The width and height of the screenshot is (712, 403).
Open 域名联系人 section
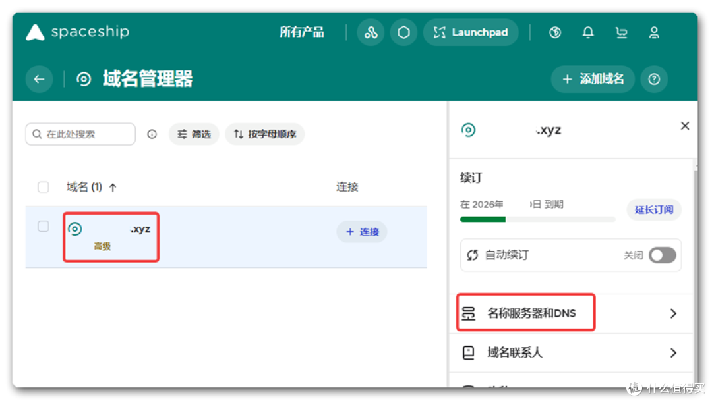pyautogui.click(x=571, y=353)
